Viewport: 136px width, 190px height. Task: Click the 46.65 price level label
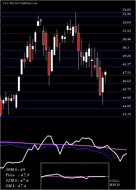tap(127, 81)
